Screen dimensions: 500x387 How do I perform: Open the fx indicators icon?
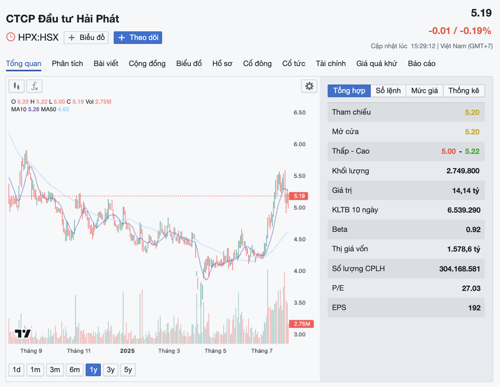coord(34,86)
